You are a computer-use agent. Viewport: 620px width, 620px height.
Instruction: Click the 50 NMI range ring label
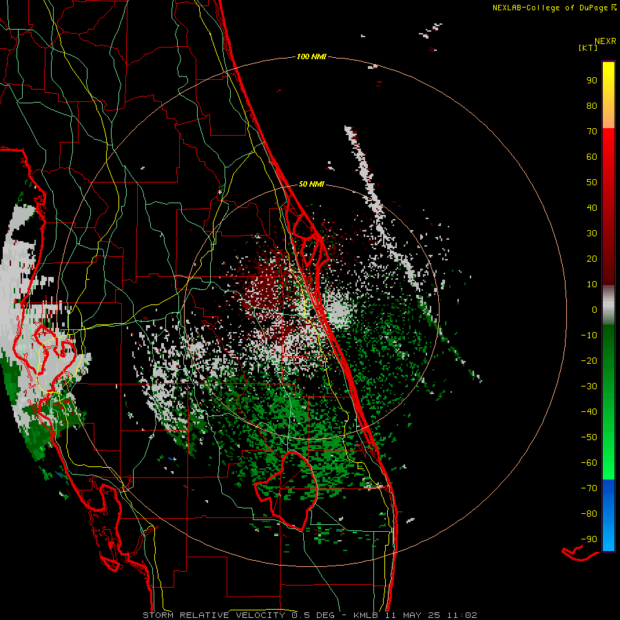[x=311, y=184]
